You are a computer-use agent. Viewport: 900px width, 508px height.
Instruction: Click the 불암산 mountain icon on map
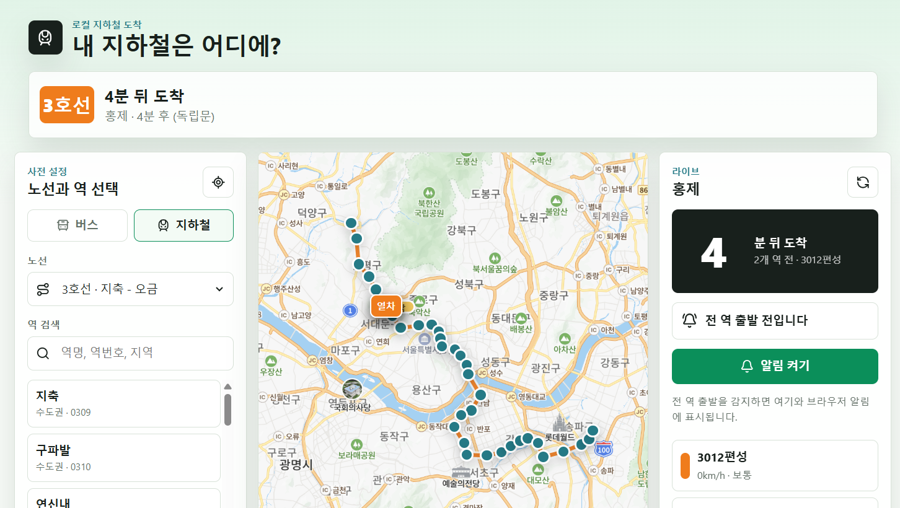(x=557, y=201)
